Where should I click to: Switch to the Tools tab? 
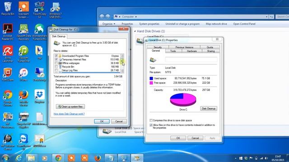[x=173, y=51]
